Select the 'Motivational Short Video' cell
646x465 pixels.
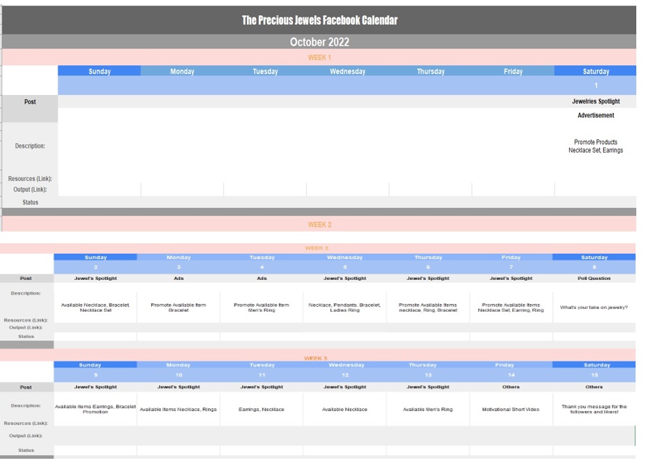511,410
